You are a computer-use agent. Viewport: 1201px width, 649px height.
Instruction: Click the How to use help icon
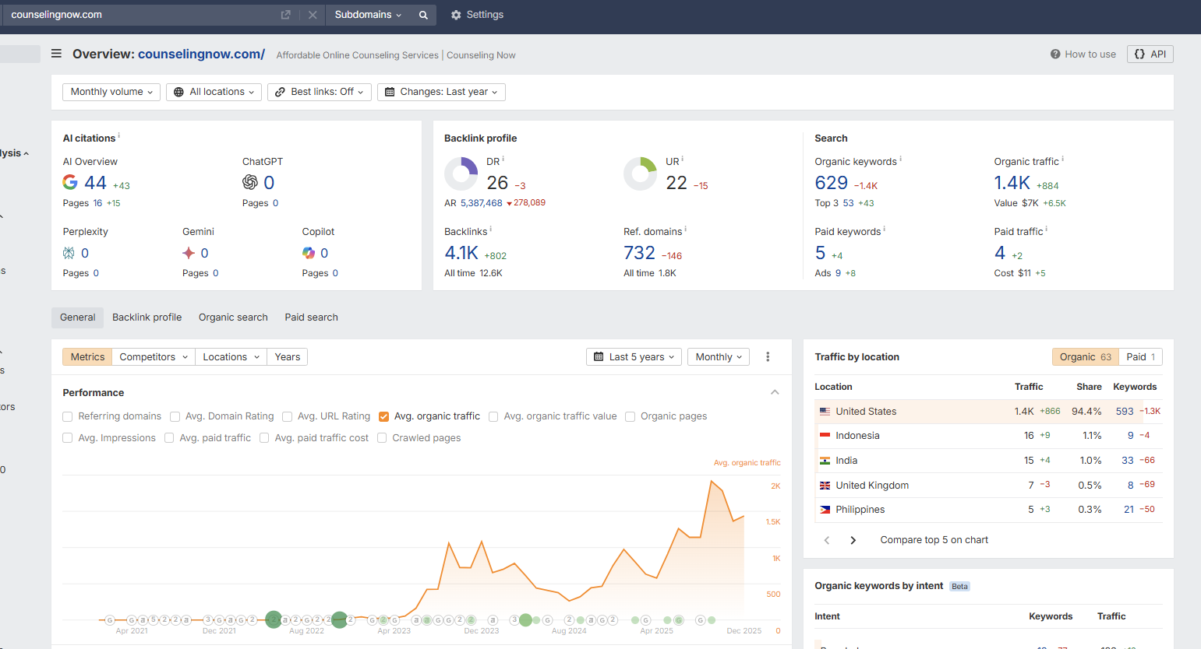[1055, 54]
